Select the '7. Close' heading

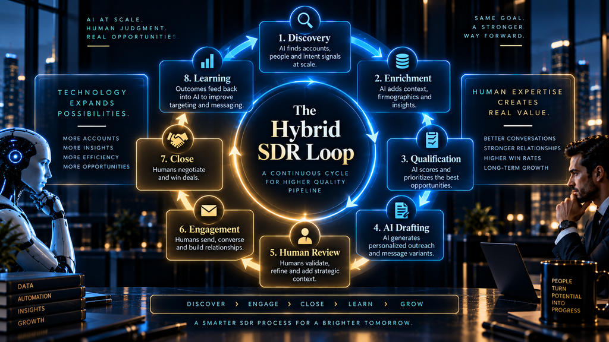177,159
